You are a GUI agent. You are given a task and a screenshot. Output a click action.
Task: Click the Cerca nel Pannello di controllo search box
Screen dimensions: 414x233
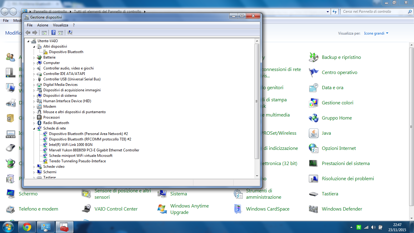[x=377, y=12]
